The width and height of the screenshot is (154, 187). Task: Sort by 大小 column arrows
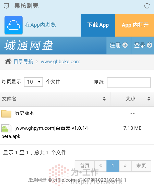(x=149, y=99)
